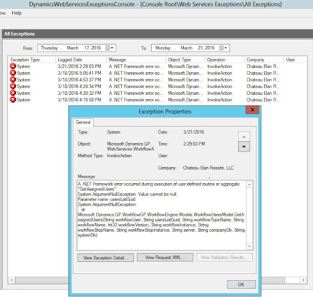Go to next exception with down arrow
This screenshot has width=313, height=298.
coord(244,147)
